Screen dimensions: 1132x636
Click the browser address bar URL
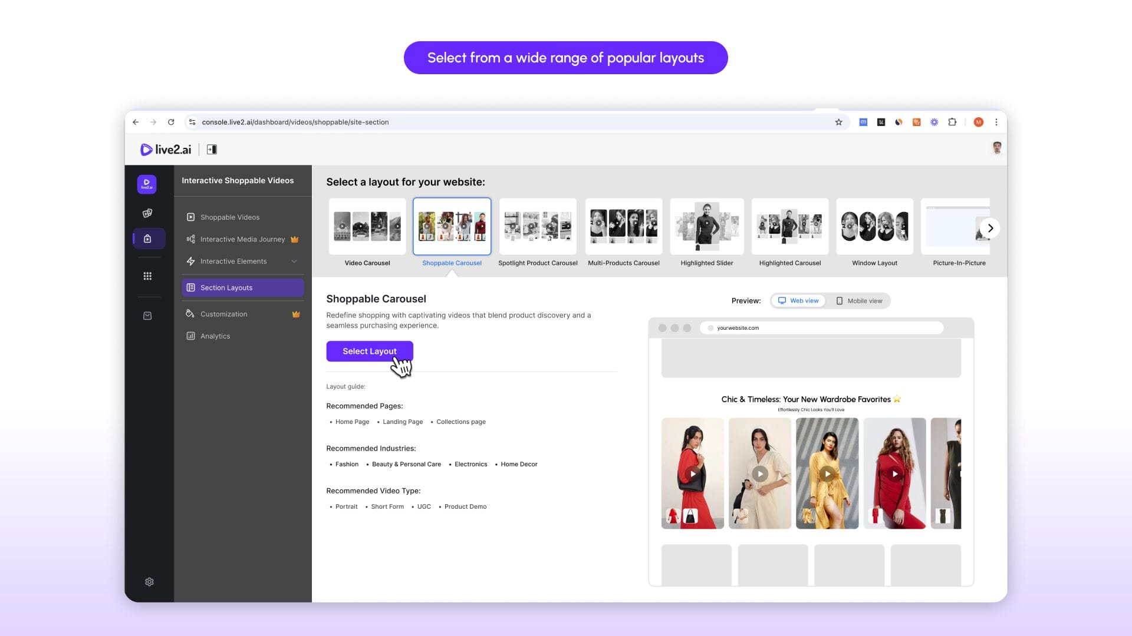pos(295,122)
